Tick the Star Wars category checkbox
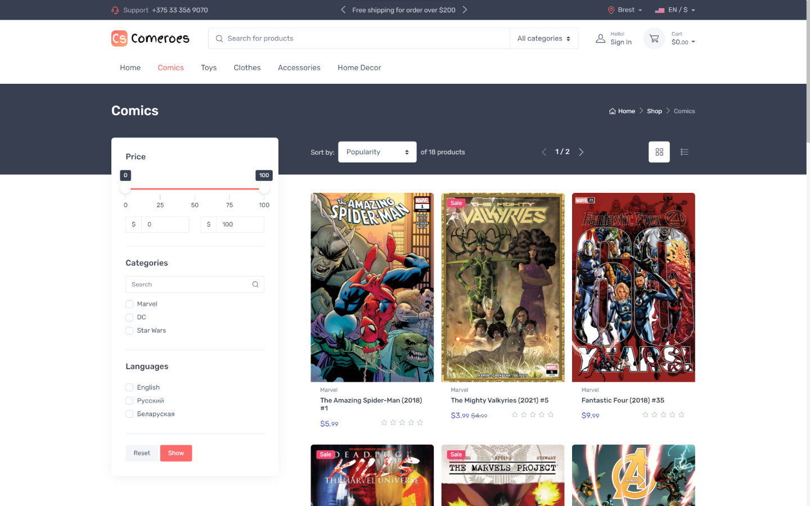This screenshot has width=810, height=506. (129, 331)
